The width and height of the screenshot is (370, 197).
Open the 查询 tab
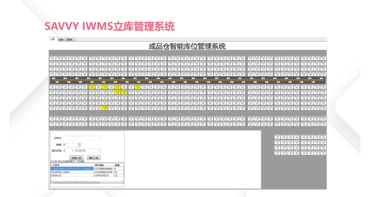[70, 39]
